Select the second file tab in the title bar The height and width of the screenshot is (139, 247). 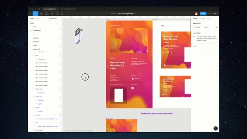click(x=68, y=9)
